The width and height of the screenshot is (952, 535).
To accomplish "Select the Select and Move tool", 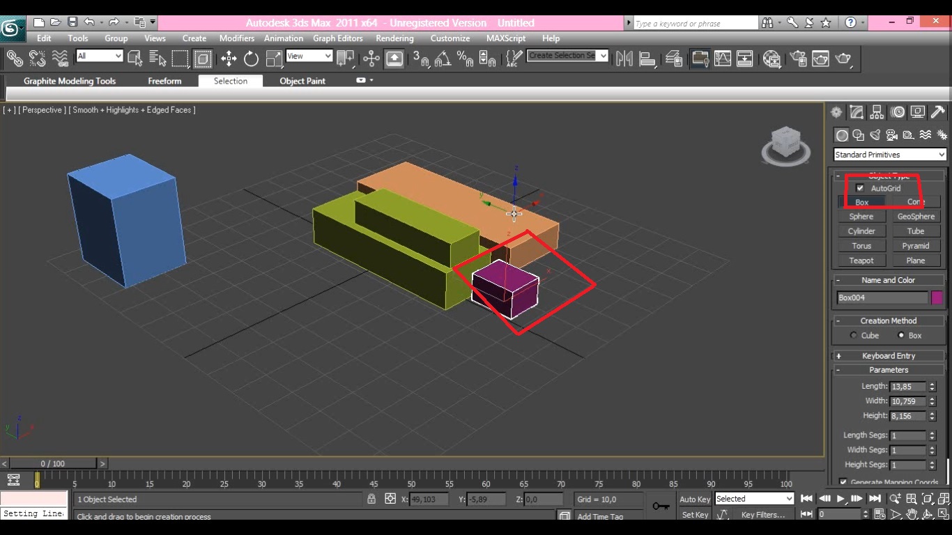I will (228, 59).
